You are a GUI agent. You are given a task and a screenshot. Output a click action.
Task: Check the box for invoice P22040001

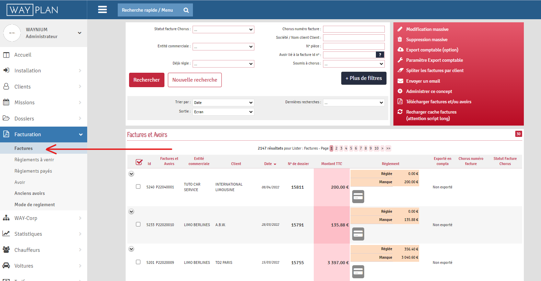coord(138,187)
